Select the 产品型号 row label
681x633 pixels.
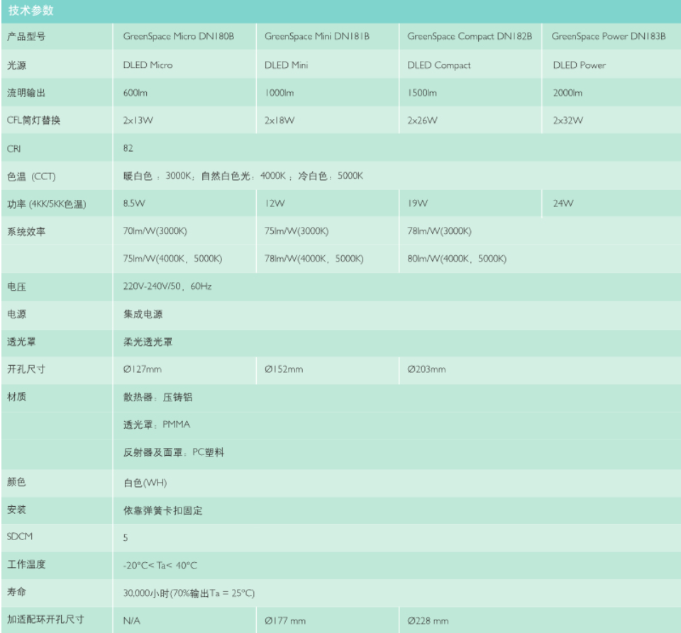(x=26, y=36)
